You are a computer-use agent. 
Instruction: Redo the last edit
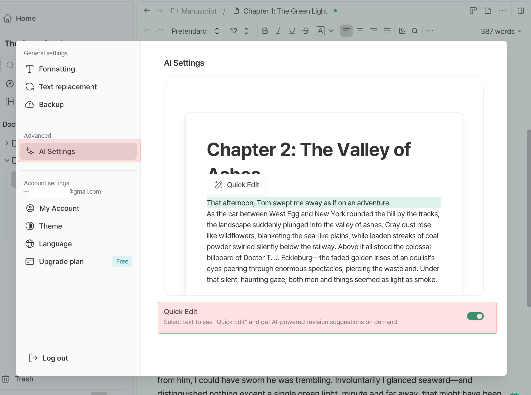160,31
